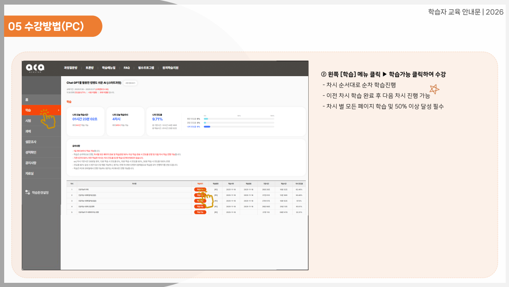Click the 나의 진도율 blue progress bar
This screenshot has height=287, width=509.
[207, 126]
